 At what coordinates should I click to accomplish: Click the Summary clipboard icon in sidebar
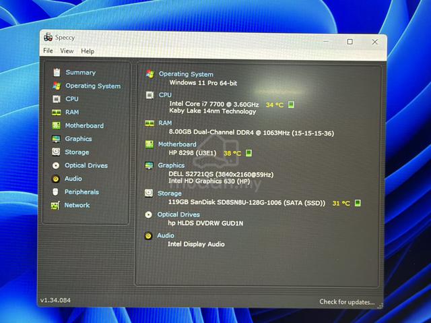(x=57, y=72)
